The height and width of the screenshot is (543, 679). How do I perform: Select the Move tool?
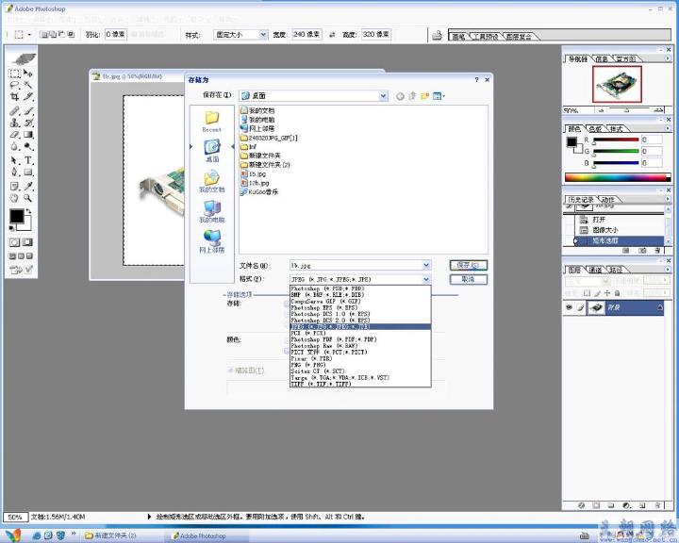pyautogui.click(x=28, y=74)
